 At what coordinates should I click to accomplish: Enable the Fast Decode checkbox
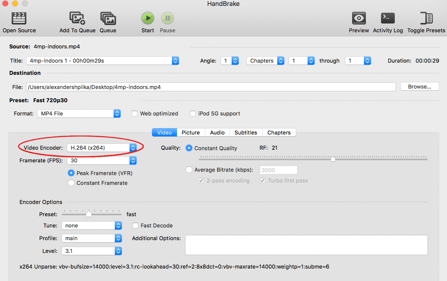point(135,225)
